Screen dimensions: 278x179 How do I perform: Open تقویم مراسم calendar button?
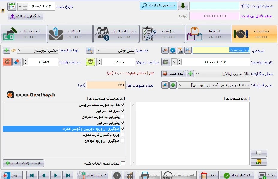pyautogui.click(x=92, y=175)
